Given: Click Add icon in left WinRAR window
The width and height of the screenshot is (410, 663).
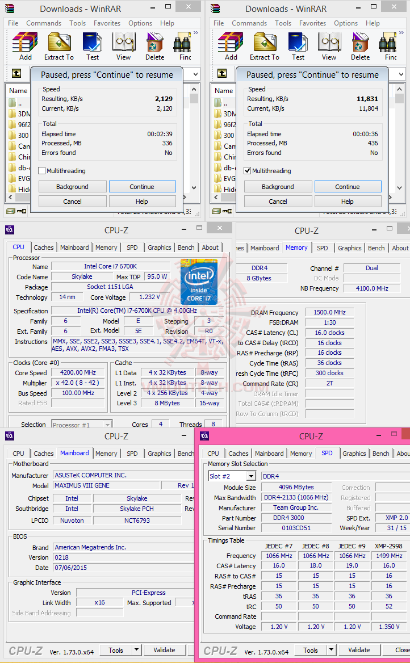Looking at the screenshot, I should pos(25,43).
